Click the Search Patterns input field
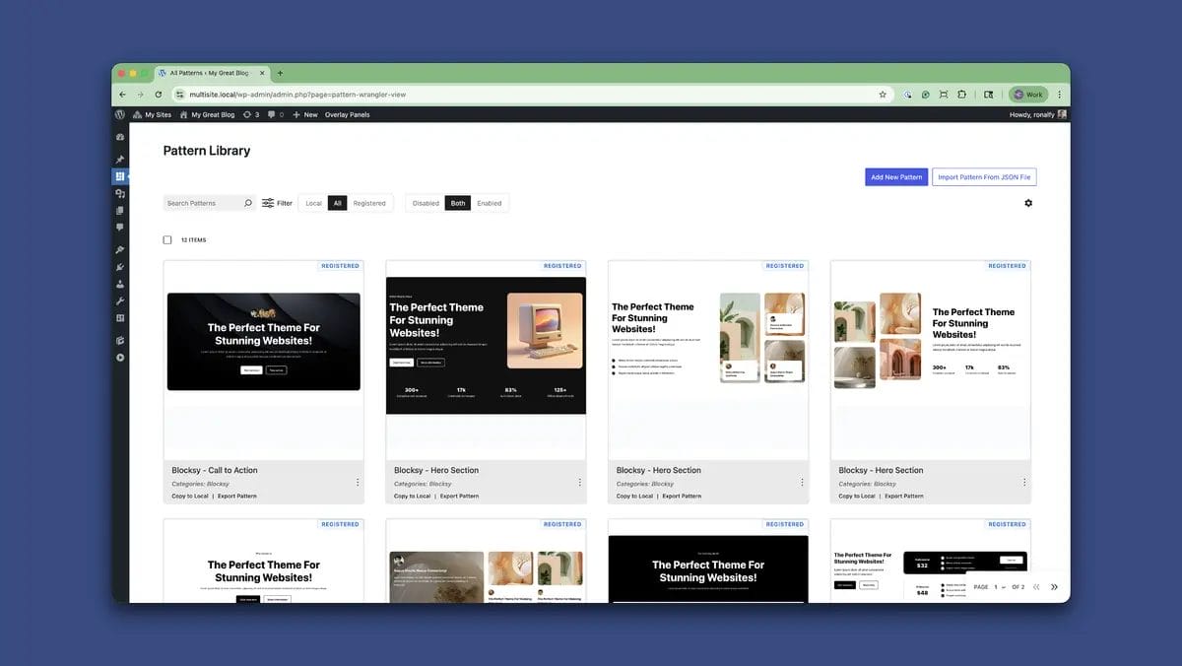The width and height of the screenshot is (1182, 666). click(x=202, y=203)
